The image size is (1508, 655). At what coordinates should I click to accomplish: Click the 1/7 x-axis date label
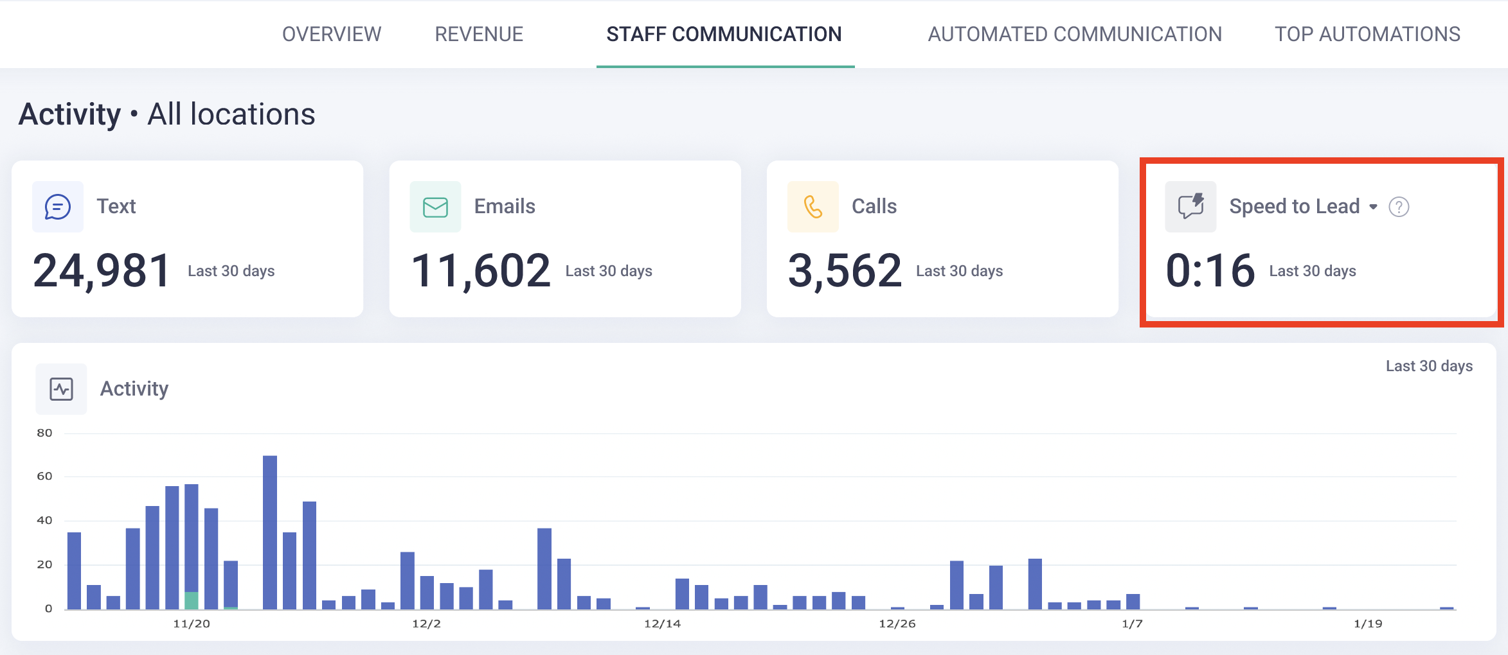pyautogui.click(x=1132, y=624)
